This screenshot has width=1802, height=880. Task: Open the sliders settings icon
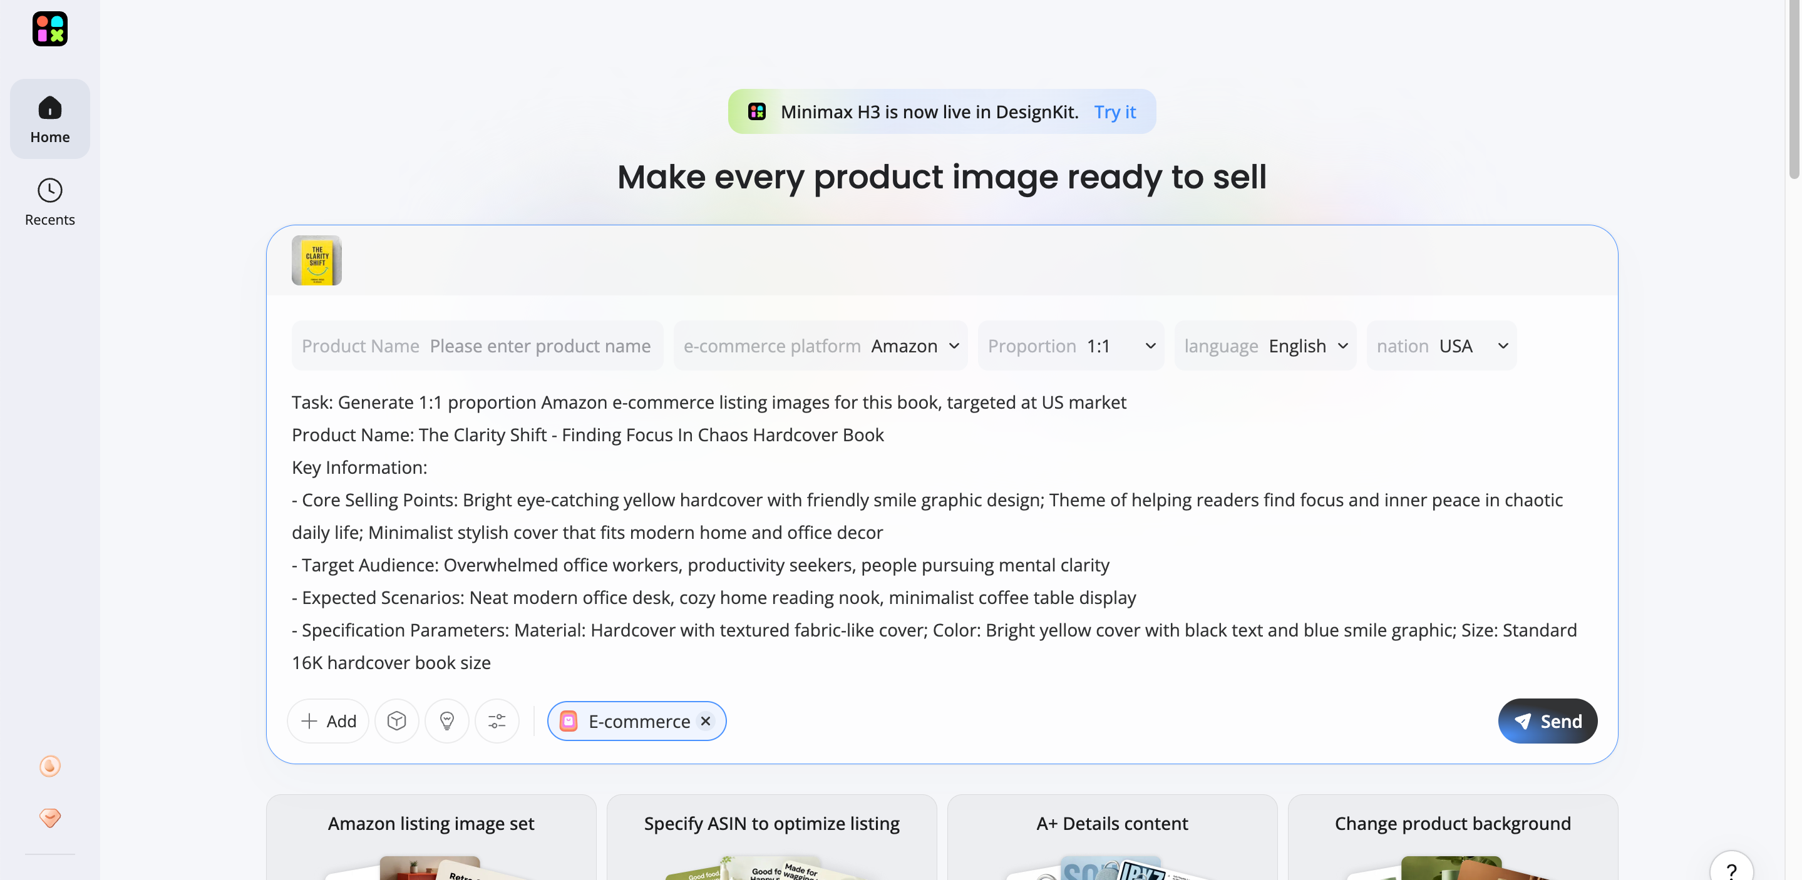tap(497, 720)
